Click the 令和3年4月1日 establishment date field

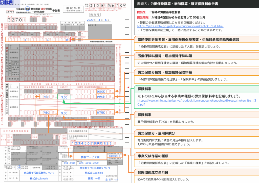[x=115, y=156]
